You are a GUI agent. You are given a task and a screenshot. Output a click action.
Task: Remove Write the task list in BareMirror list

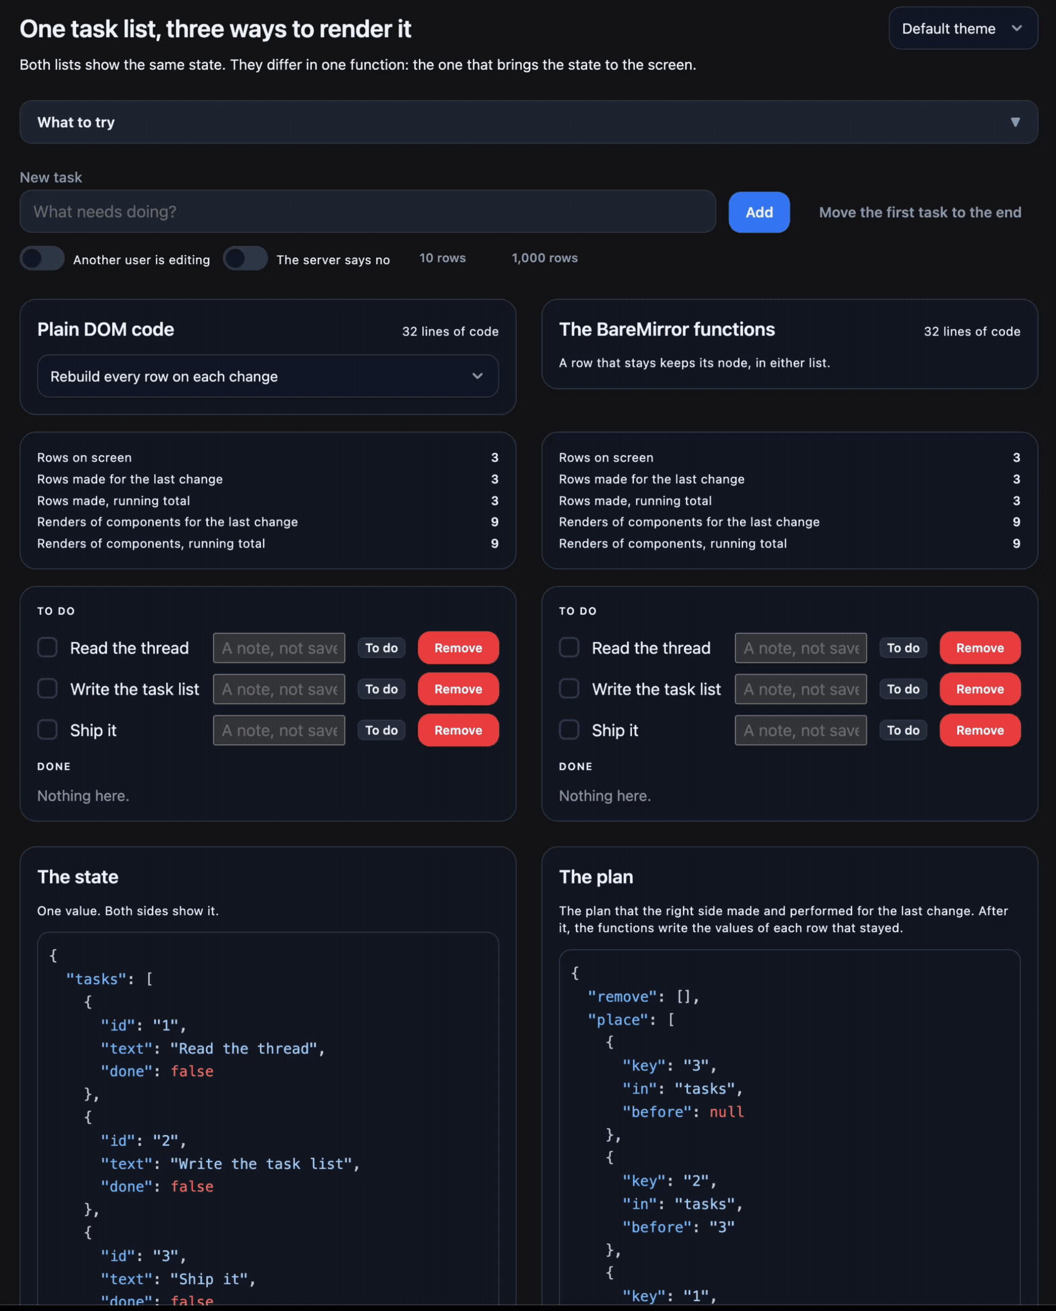click(979, 689)
